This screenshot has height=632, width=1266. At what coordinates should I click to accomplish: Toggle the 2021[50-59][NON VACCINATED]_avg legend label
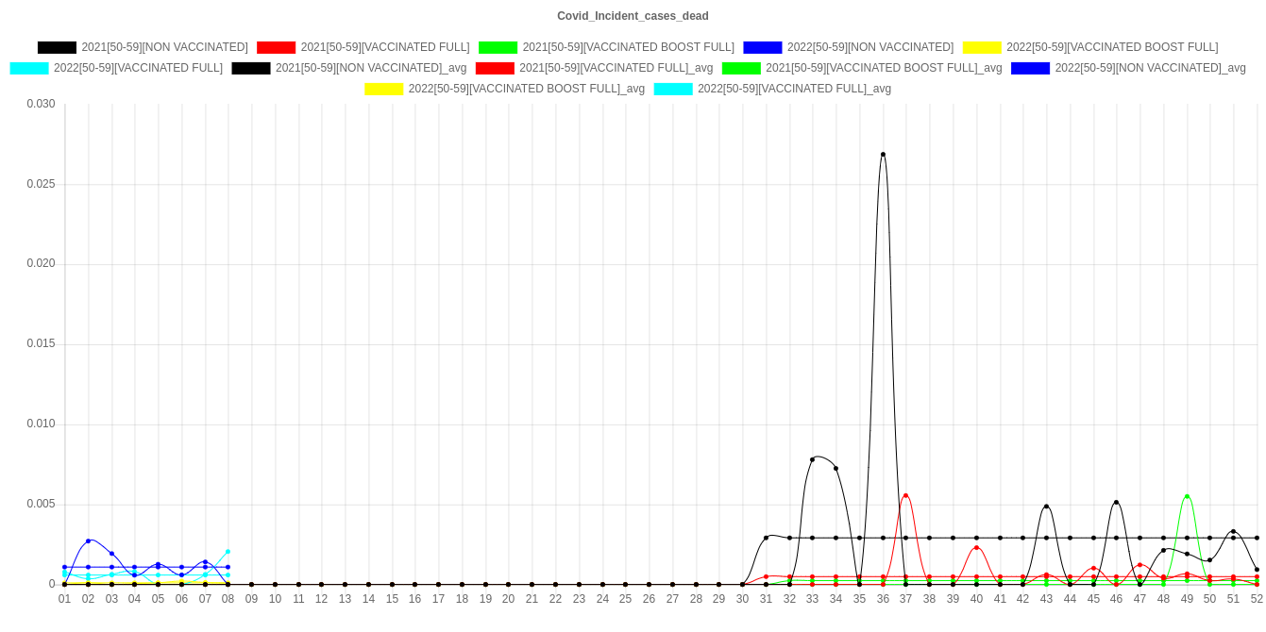370,68
